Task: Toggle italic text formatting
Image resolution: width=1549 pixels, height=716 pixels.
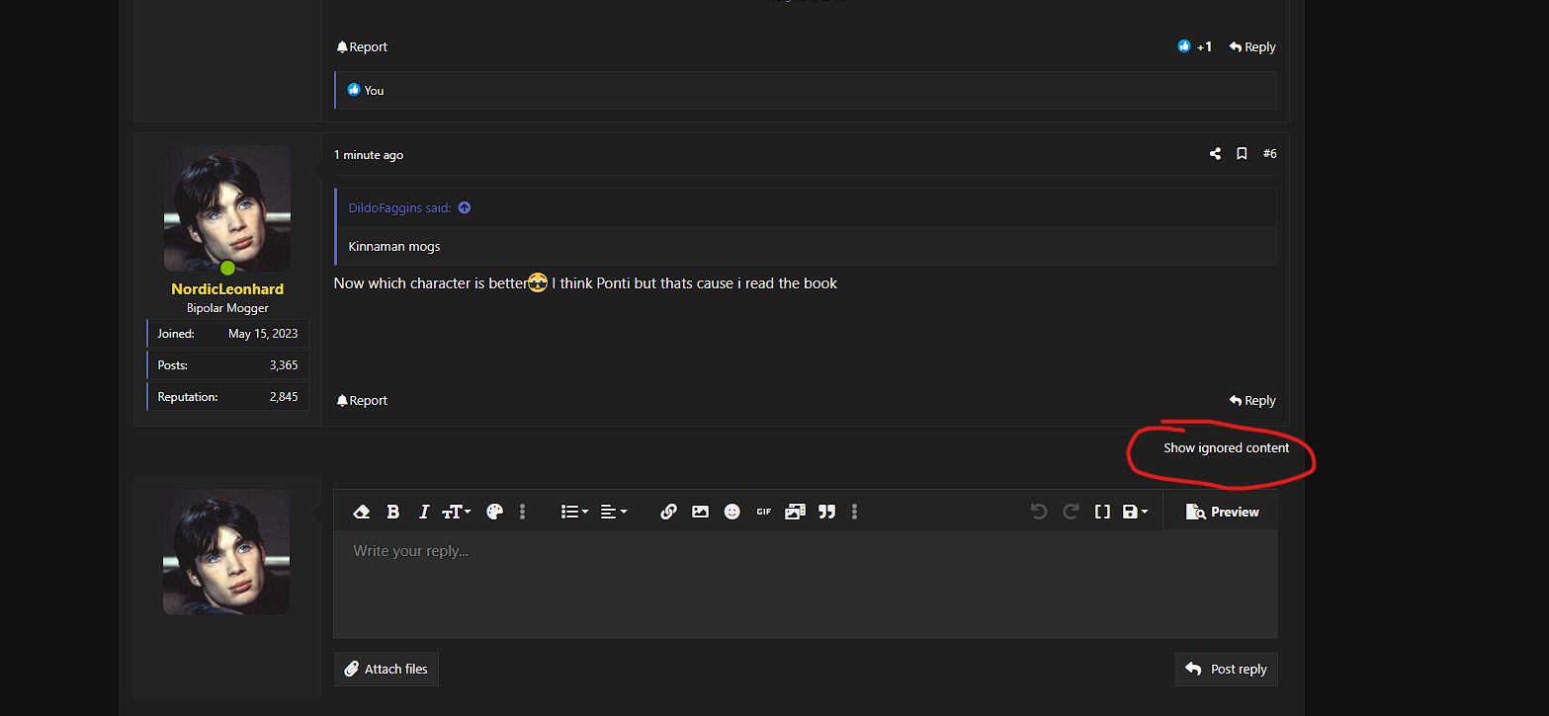Action: click(424, 512)
